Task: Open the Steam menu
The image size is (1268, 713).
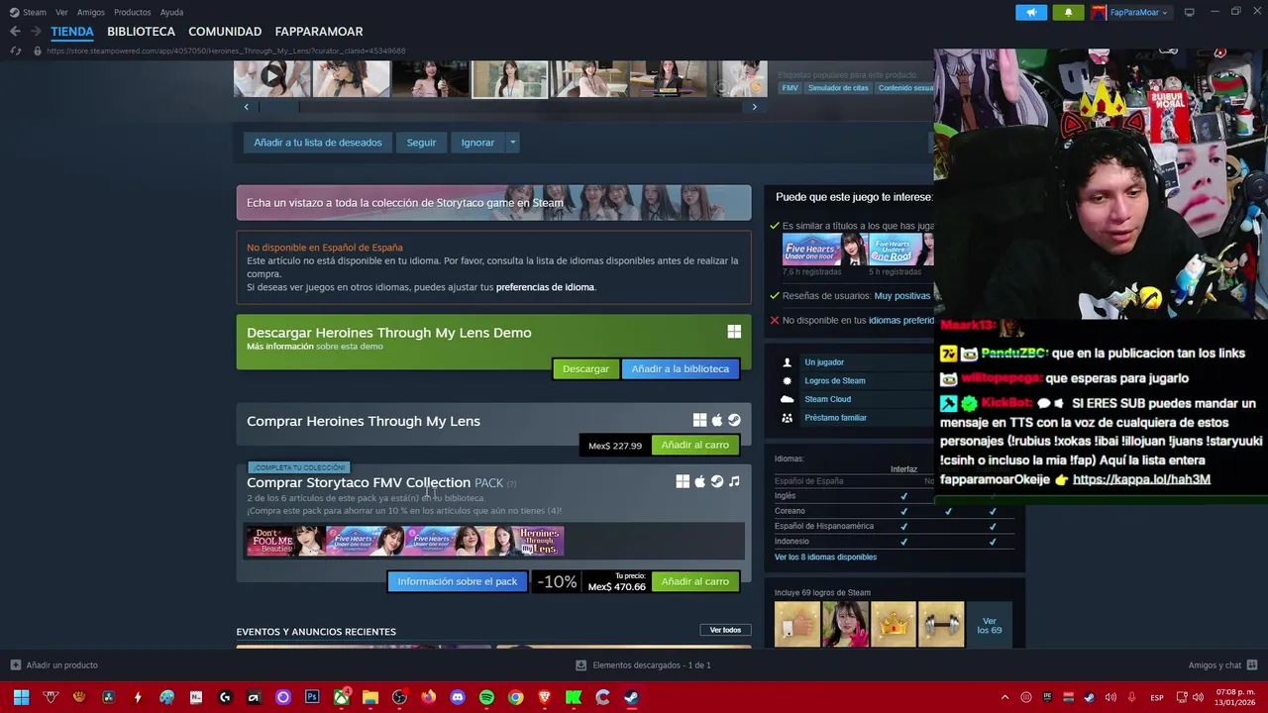Action: point(28,12)
